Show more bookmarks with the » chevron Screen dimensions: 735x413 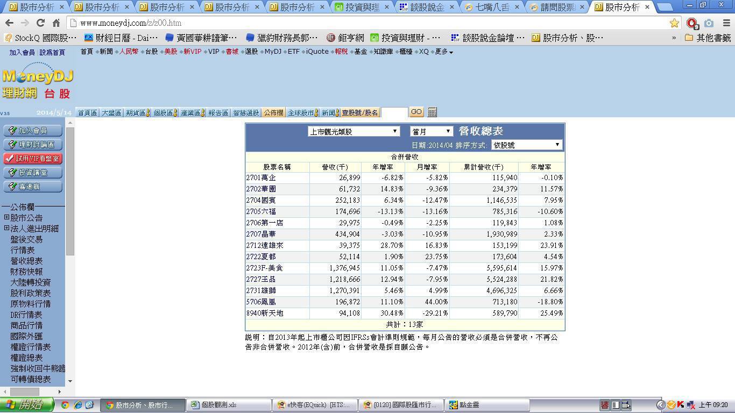(674, 38)
